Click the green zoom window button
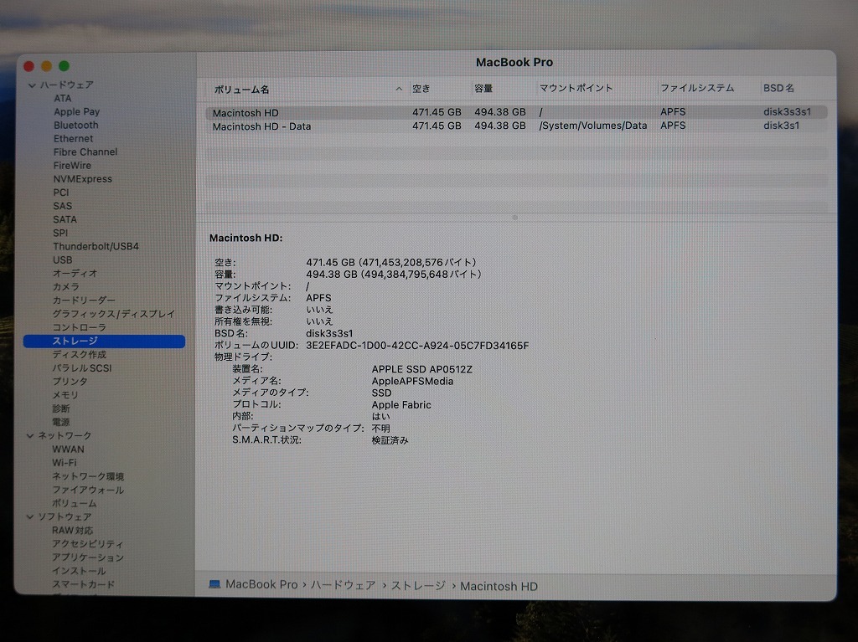 tap(64, 66)
